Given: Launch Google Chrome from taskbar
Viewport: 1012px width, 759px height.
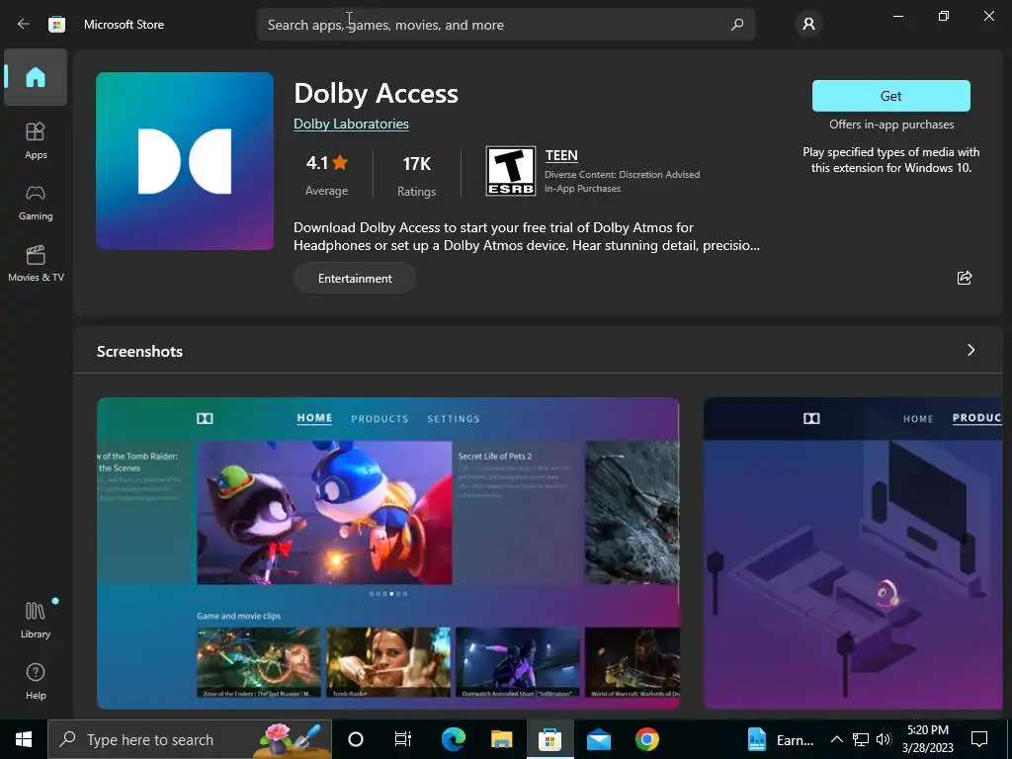Looking at the screenshot, I should coord(646,739).
